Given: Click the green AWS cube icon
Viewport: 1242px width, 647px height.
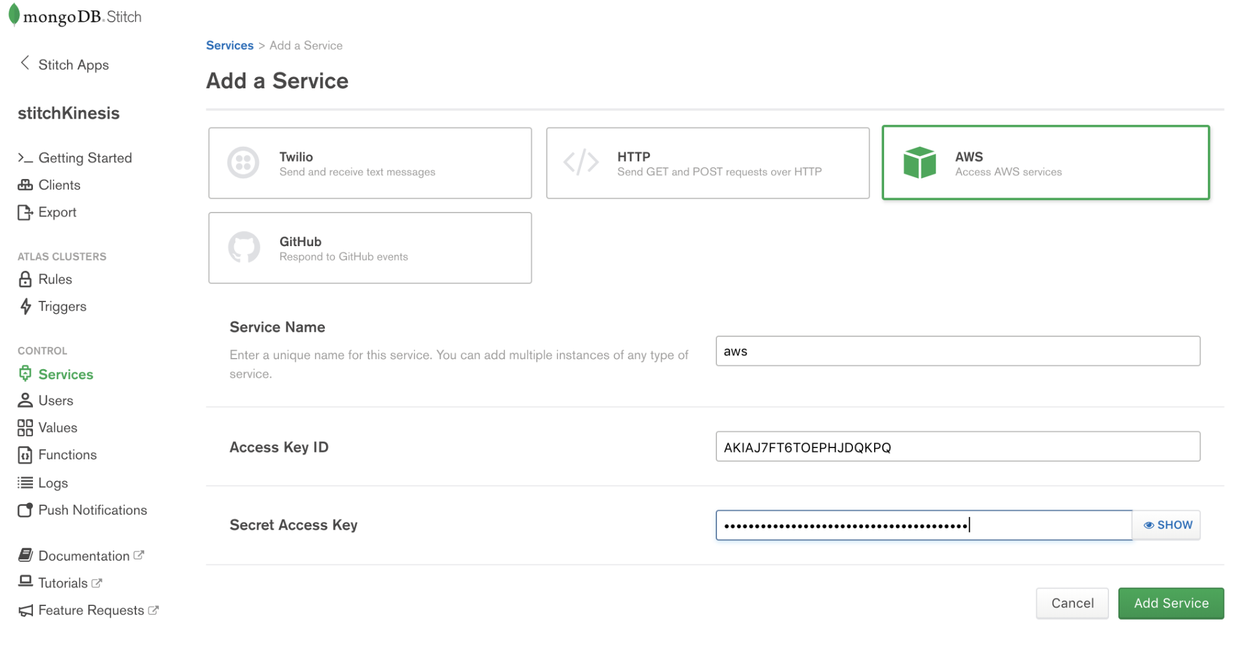Looking at the screenshot, I should 920,163.
